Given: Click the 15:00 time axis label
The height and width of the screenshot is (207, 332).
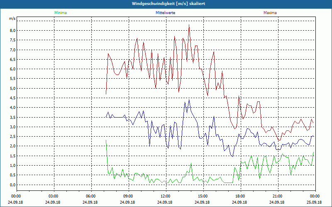Looking at the screenshot, I should tap(202, 196).
